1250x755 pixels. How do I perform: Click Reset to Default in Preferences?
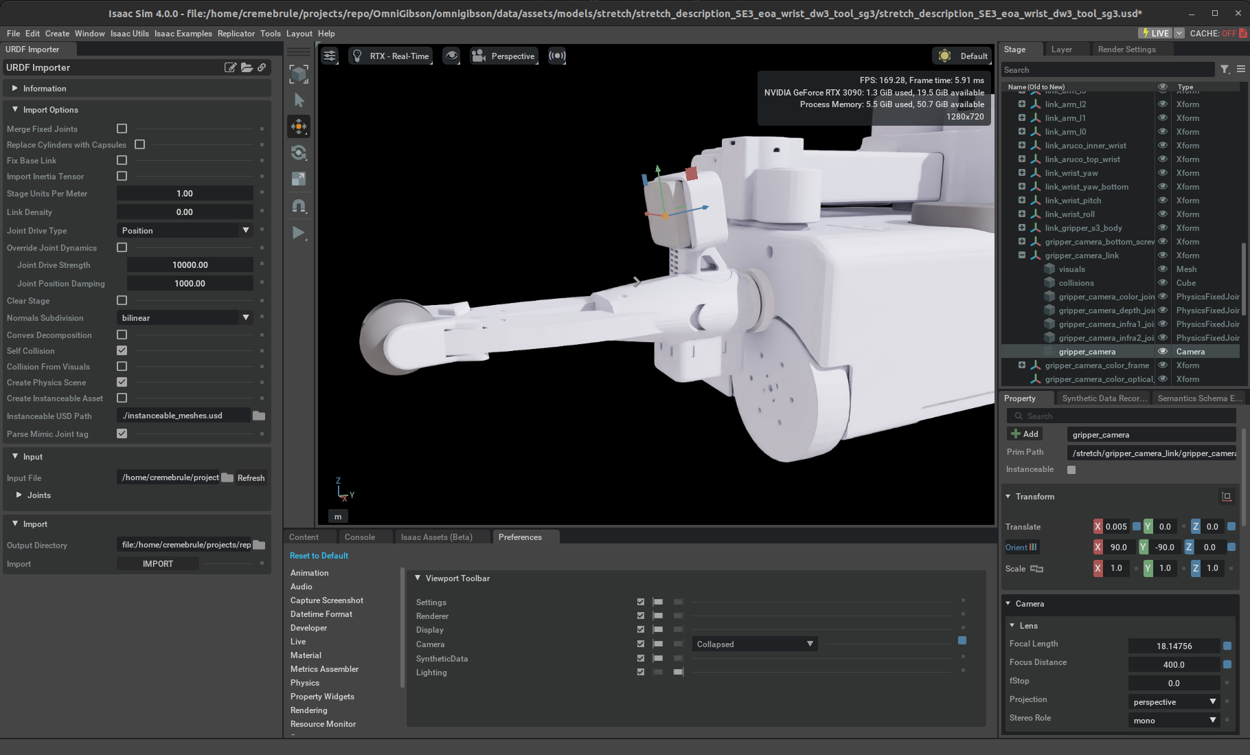click(x=319, y=555)
